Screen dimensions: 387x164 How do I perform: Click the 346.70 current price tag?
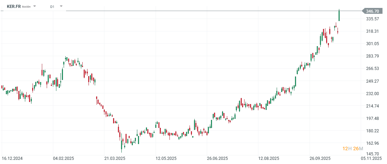(x=372, y=11)
